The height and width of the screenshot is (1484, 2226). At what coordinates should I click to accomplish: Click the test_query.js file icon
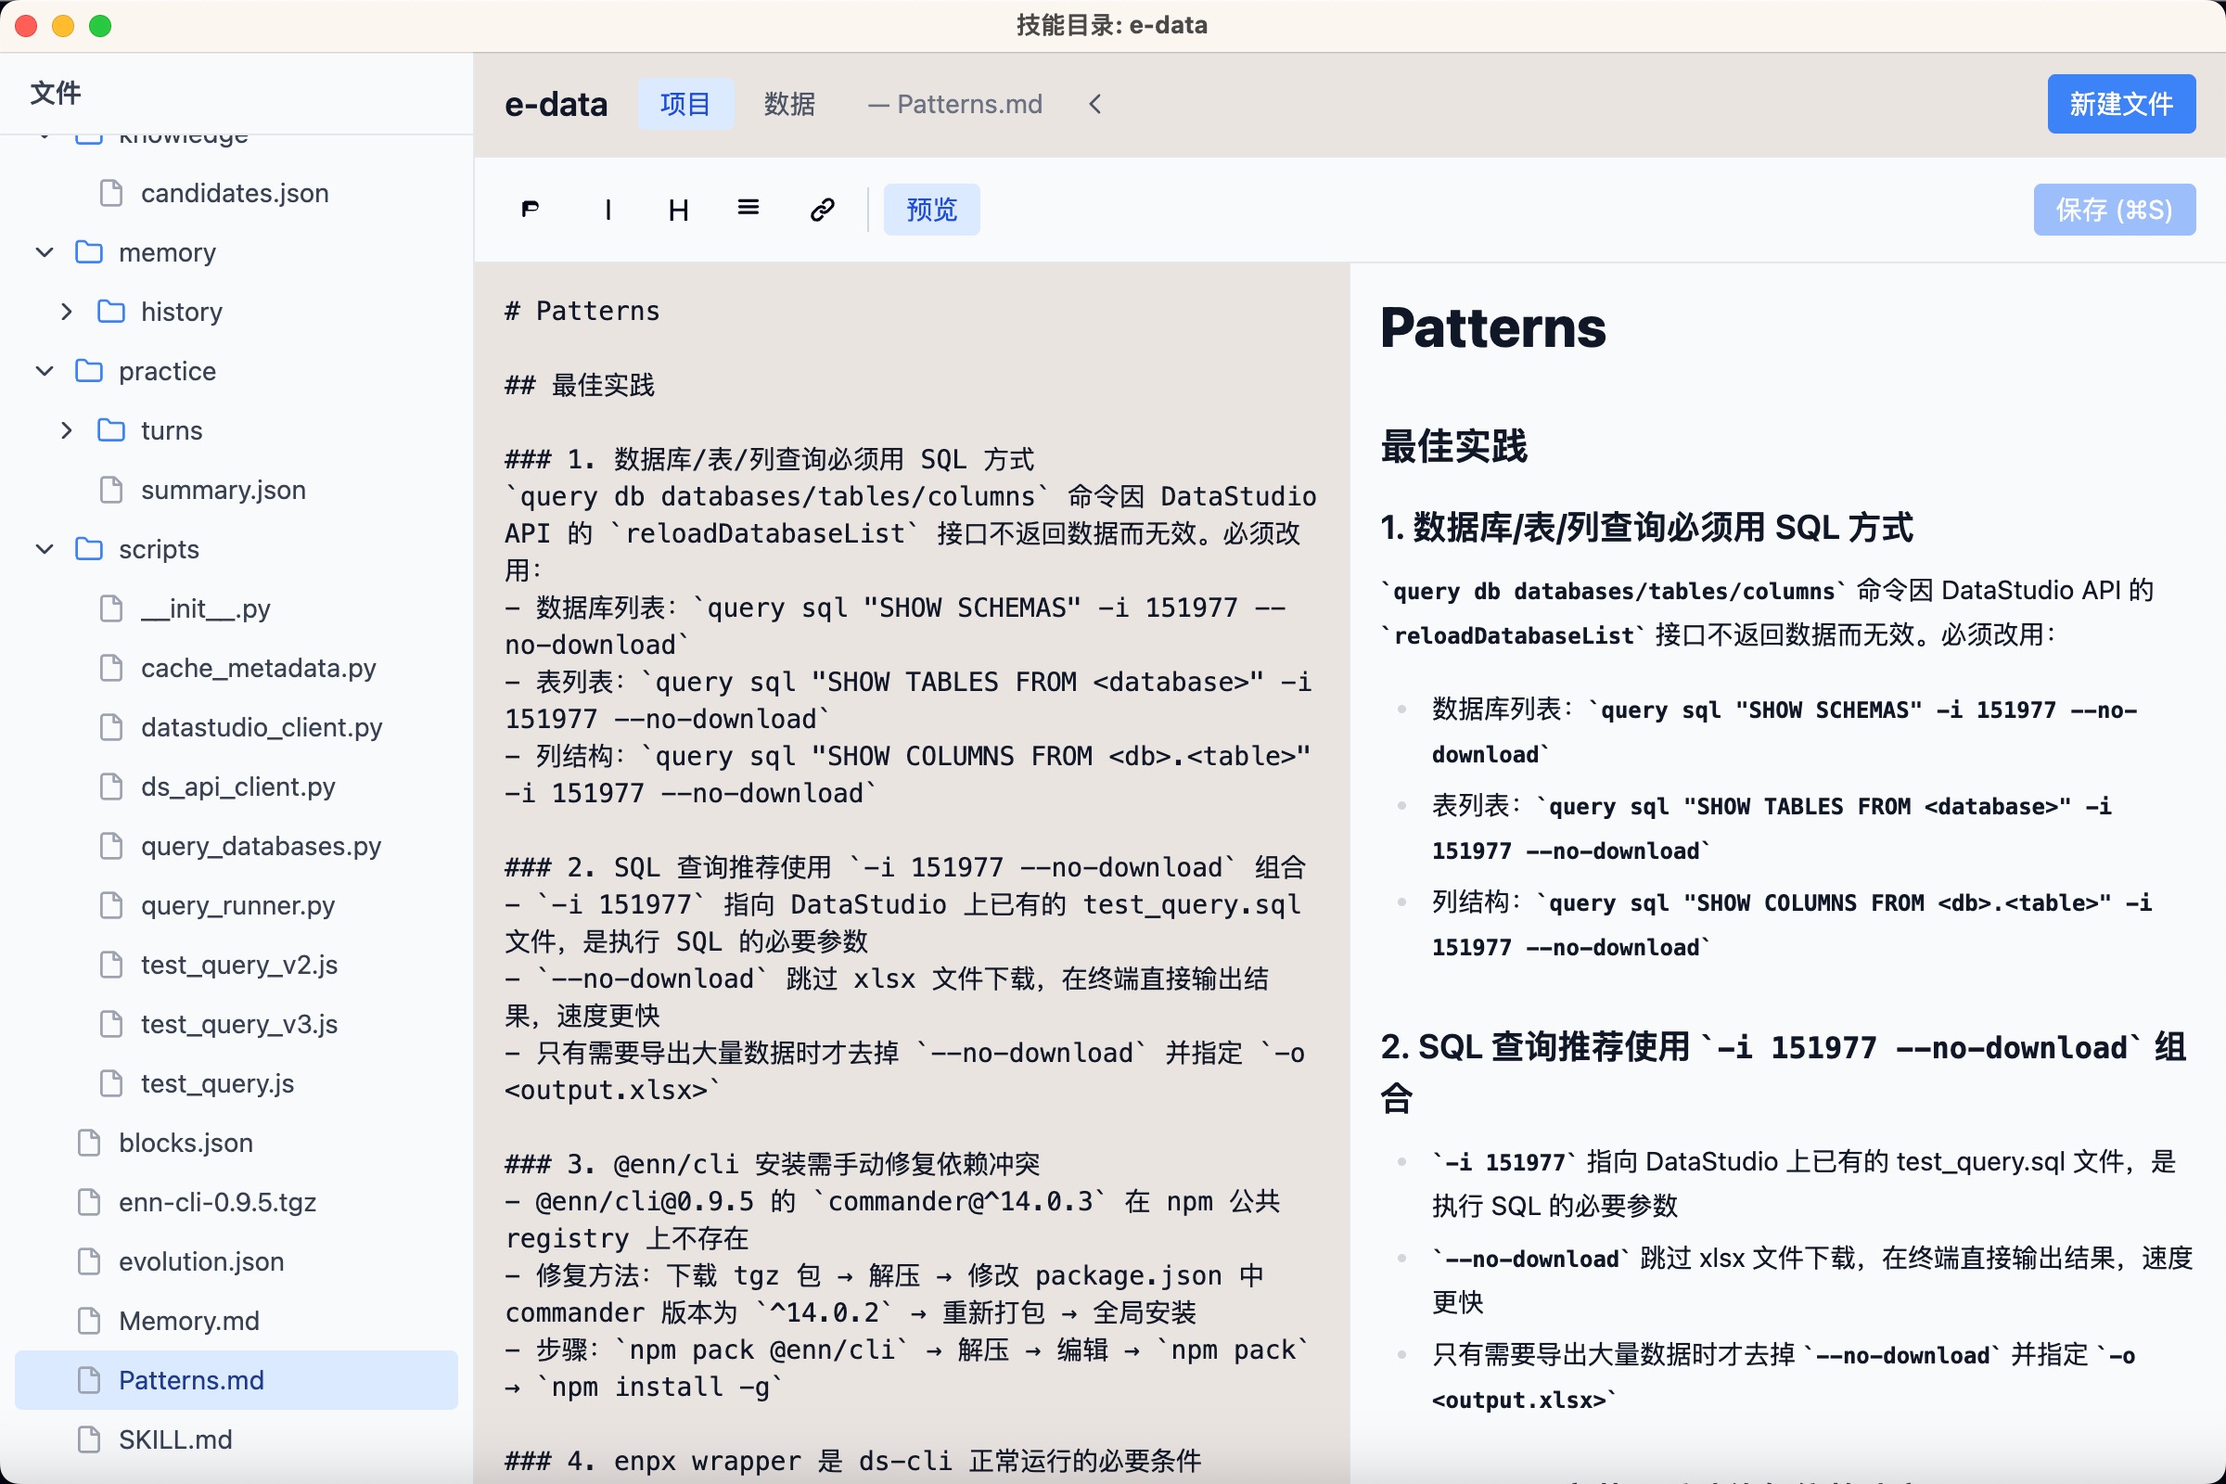(x=111, y=1083)
